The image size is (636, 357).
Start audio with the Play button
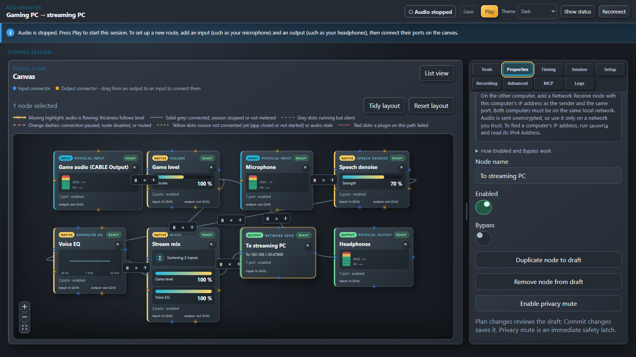489,12
